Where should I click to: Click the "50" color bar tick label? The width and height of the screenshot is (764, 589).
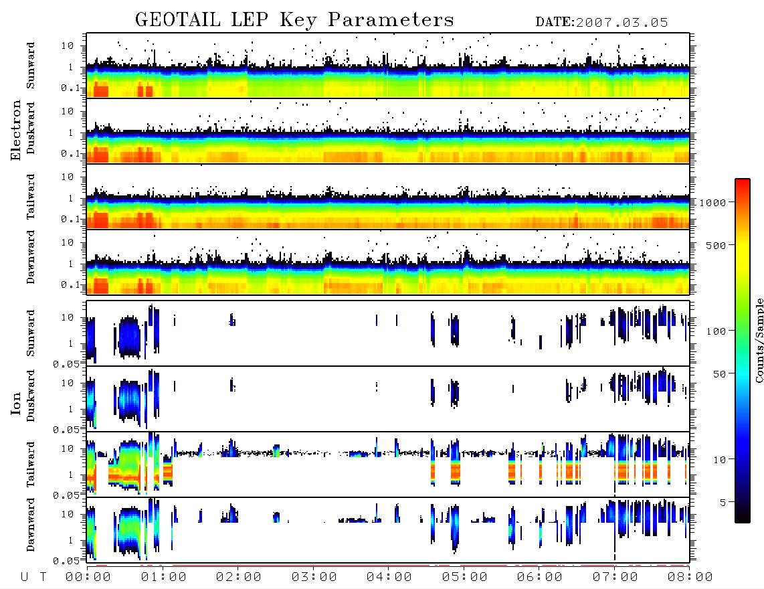point(719,374)
